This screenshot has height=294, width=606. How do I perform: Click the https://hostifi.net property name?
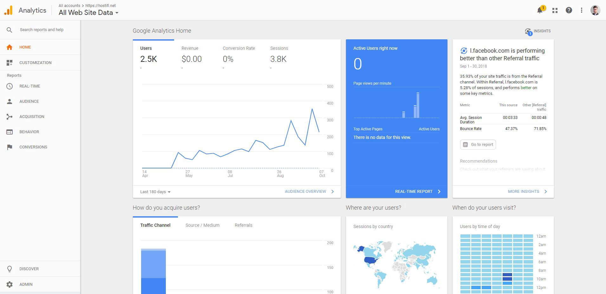point(101,6)
